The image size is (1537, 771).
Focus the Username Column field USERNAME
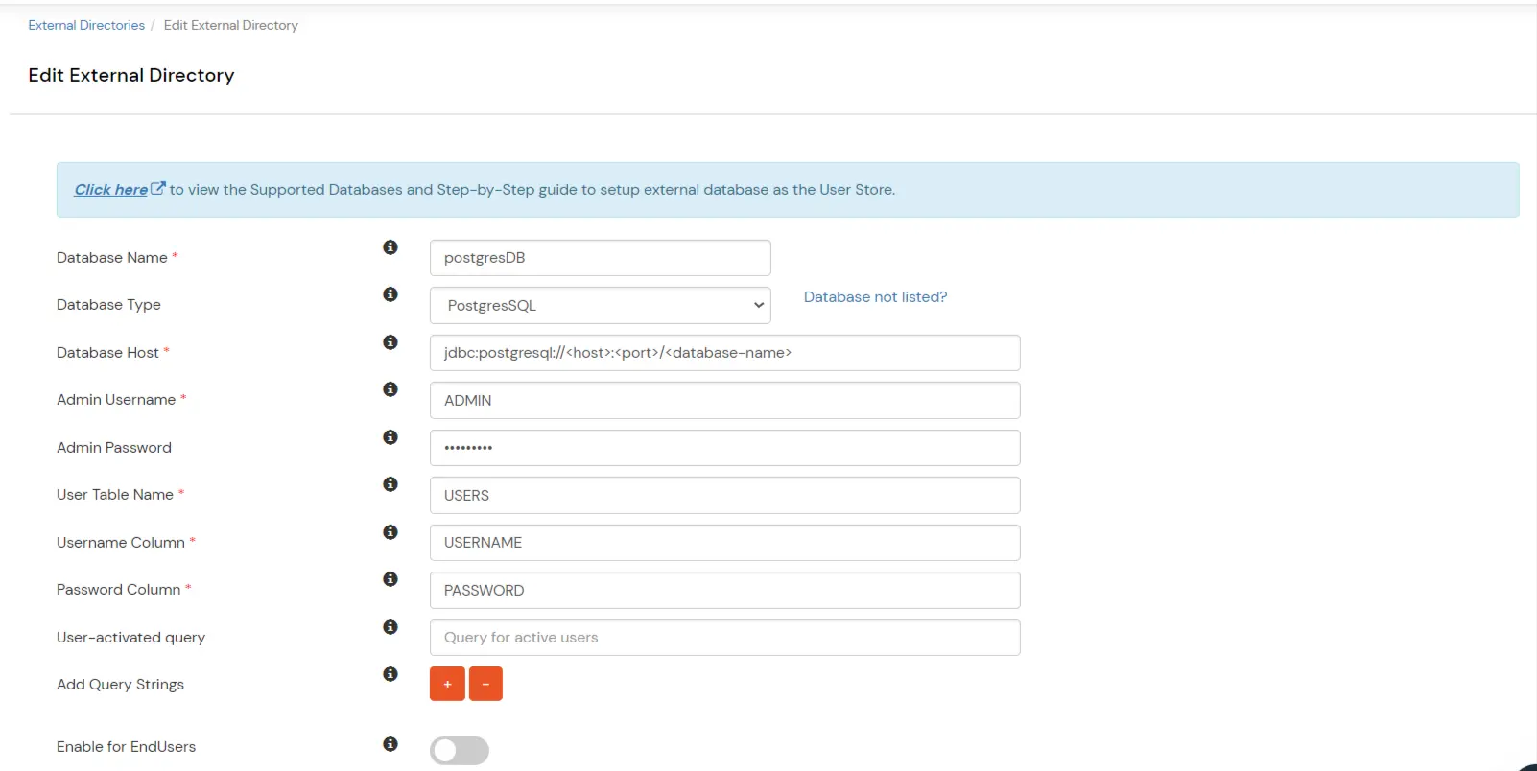click(725, 543)
